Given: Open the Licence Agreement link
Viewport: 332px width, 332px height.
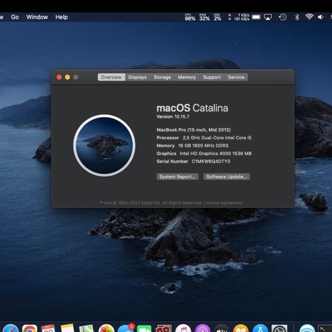Looking at the screenshot, I should pyautogui.click(x=223, y=203).
